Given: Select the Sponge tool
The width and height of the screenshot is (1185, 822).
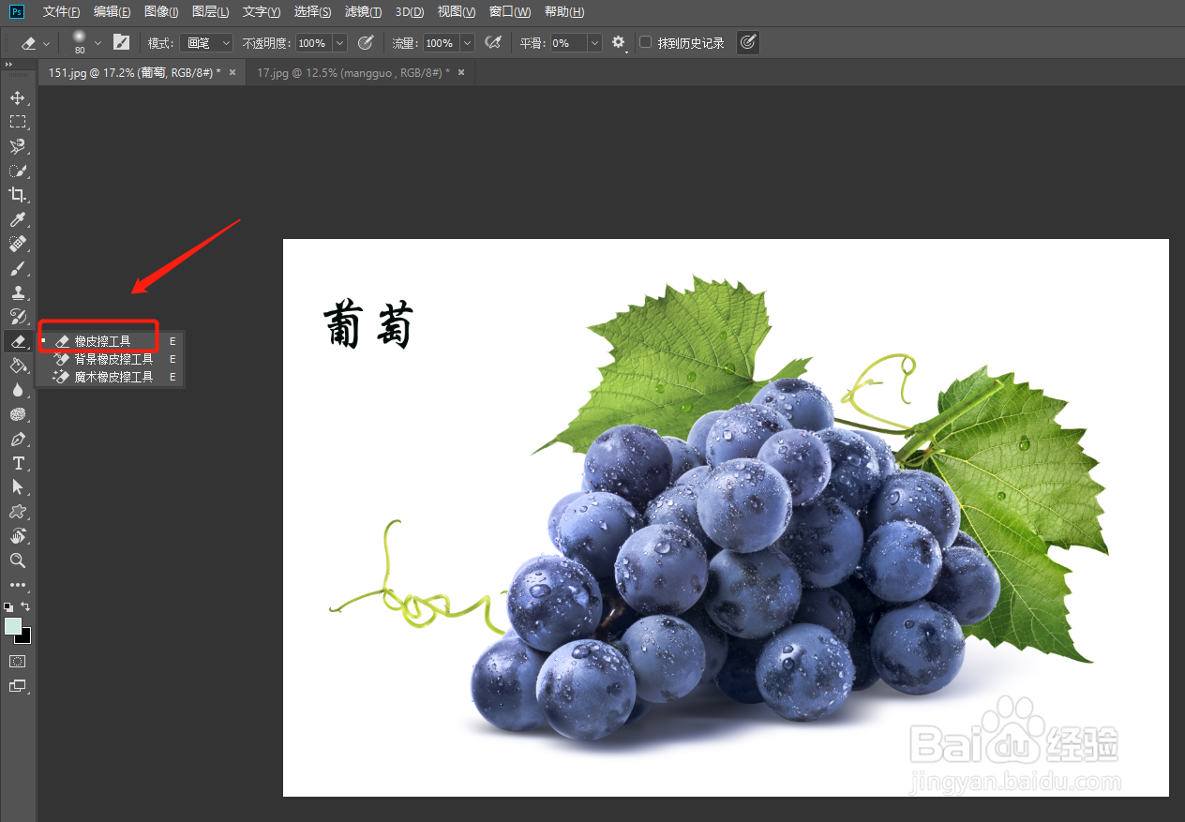Looking at the screenshot, I should [17, 414].
